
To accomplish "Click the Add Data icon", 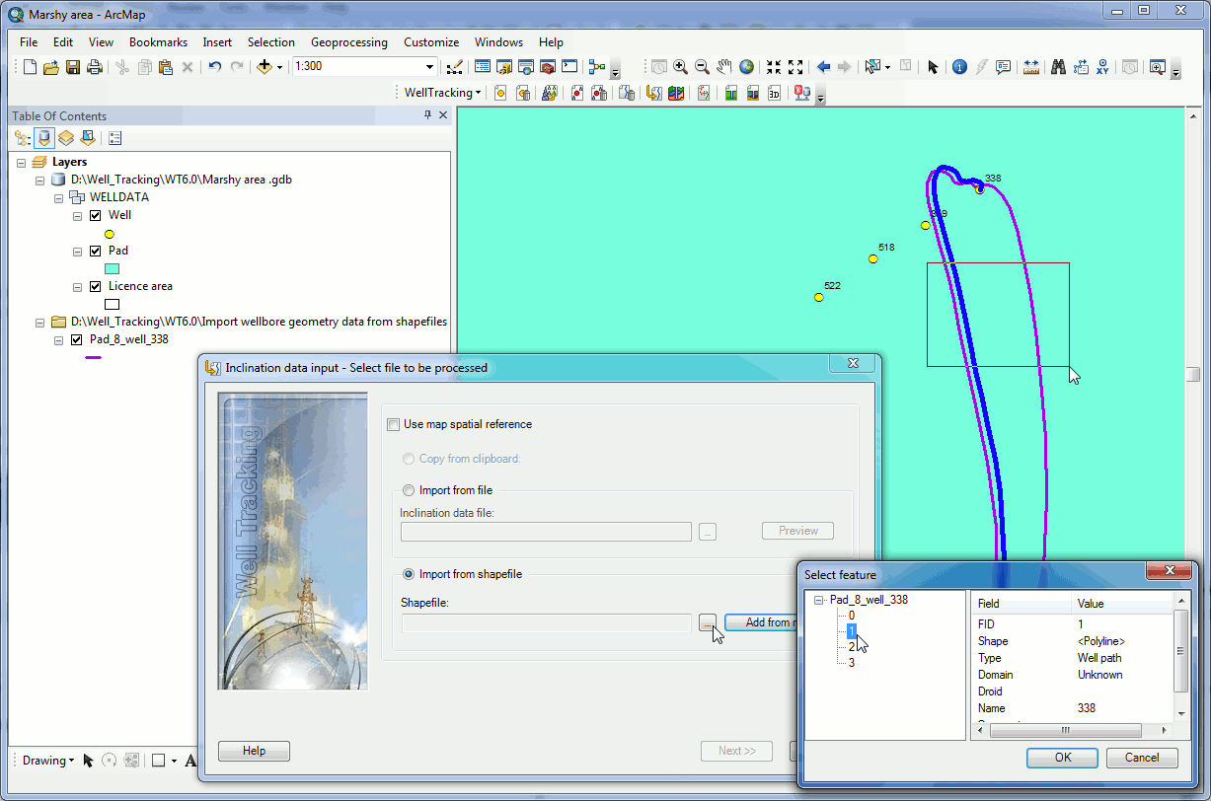I will point(264,67).
